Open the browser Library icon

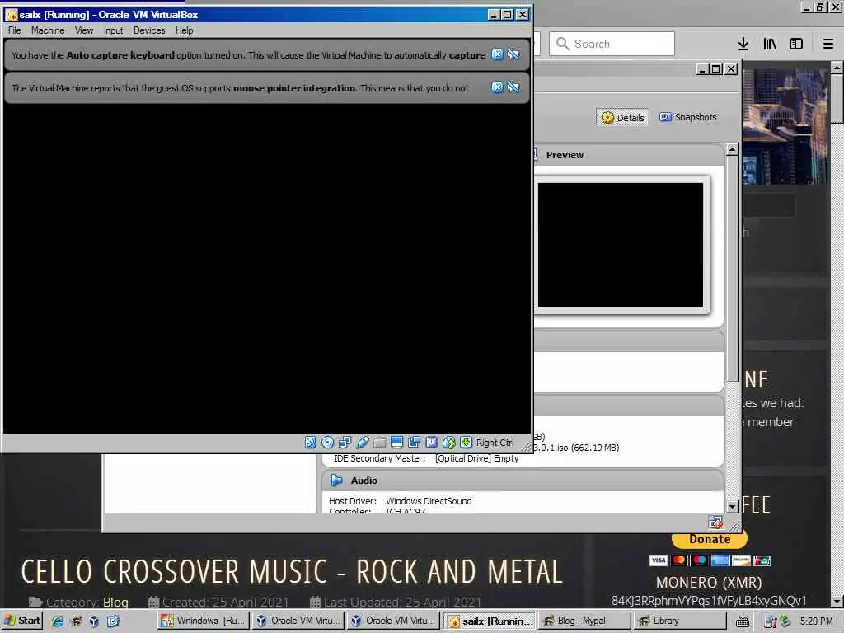(x=770, y=44)
